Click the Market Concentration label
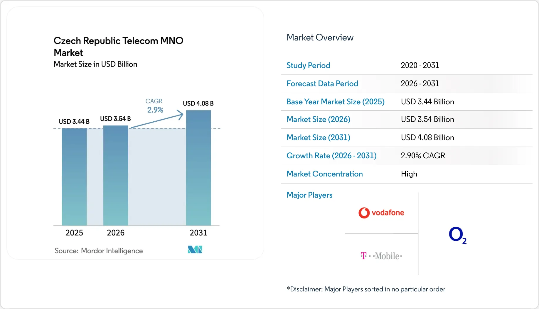The image size is (539, 309). (325, 174)
